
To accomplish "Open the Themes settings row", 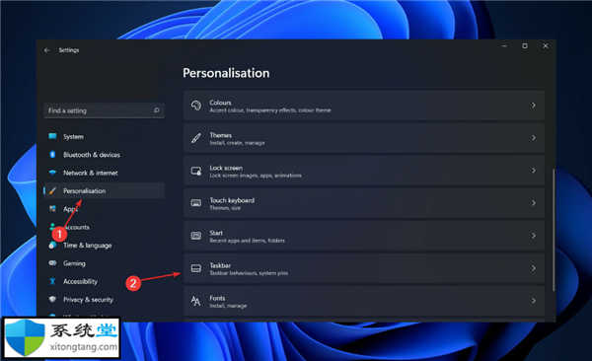I will (364, 138).
